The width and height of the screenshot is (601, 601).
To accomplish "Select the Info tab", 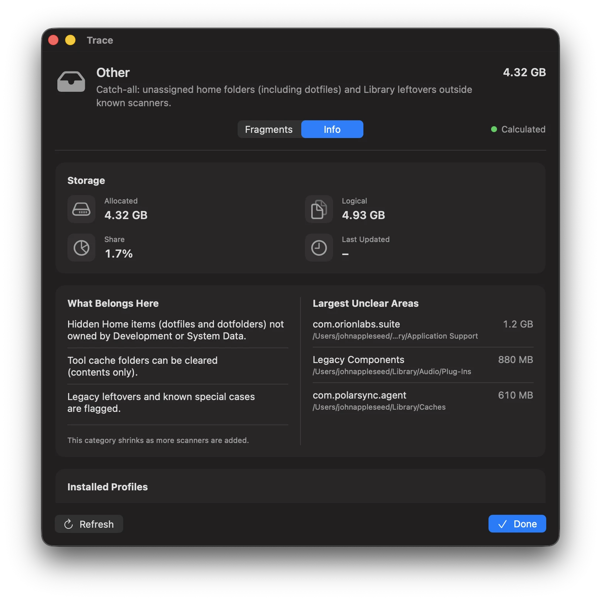I will pos(332,129).
